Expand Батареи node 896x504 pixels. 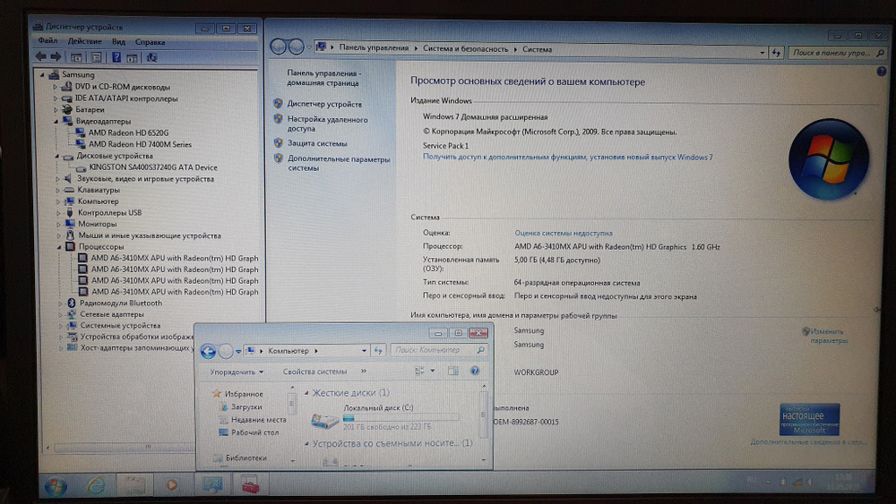tap(56, 109)
